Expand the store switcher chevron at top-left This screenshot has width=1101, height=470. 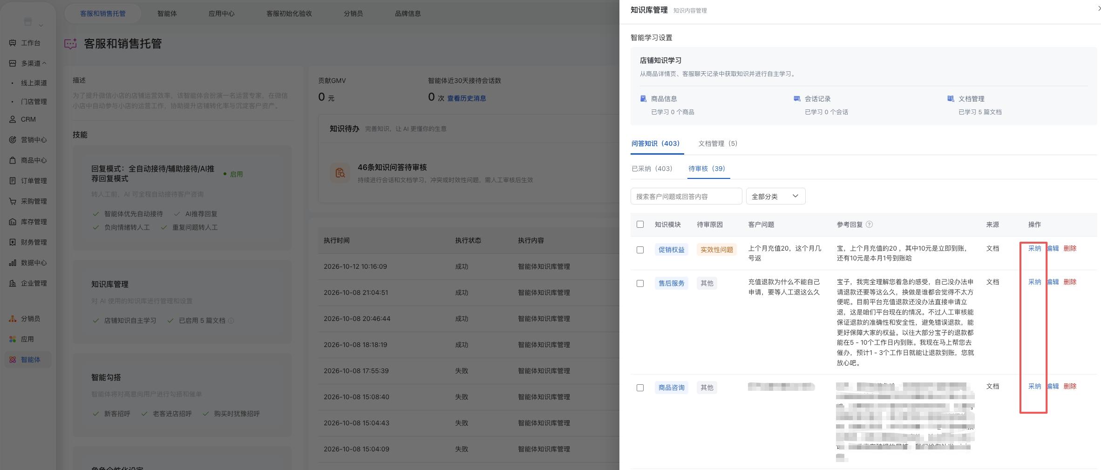click(41, 25)
